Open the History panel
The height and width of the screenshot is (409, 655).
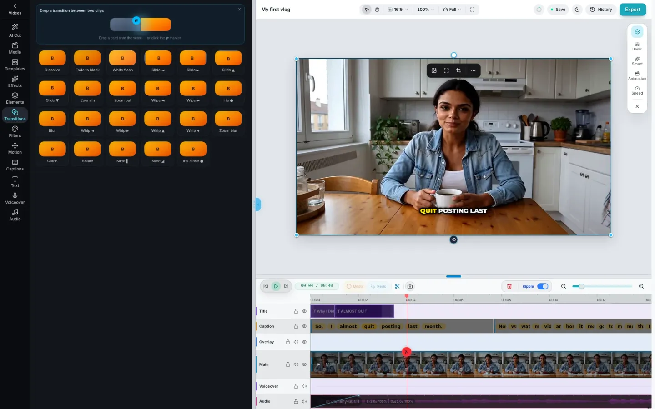[601, 10]
